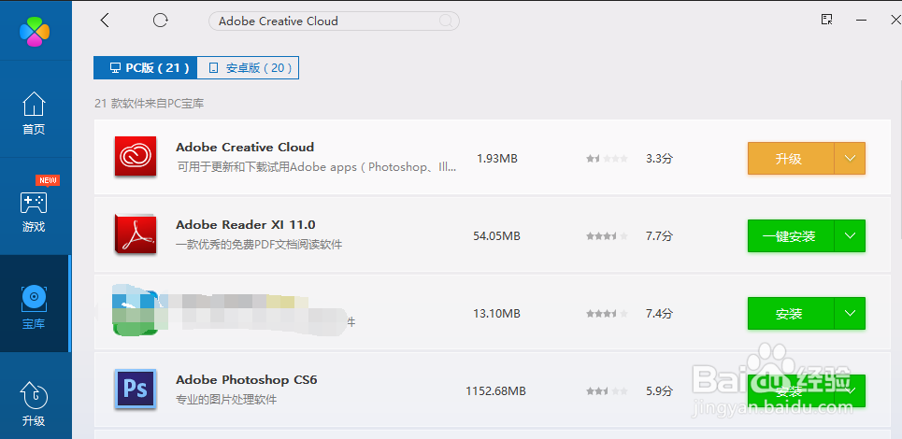
Task: Click the description 专业的图片处理软件
Action: click(x=226, y=400)
